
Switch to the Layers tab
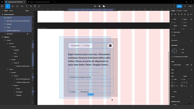point(6,11)
